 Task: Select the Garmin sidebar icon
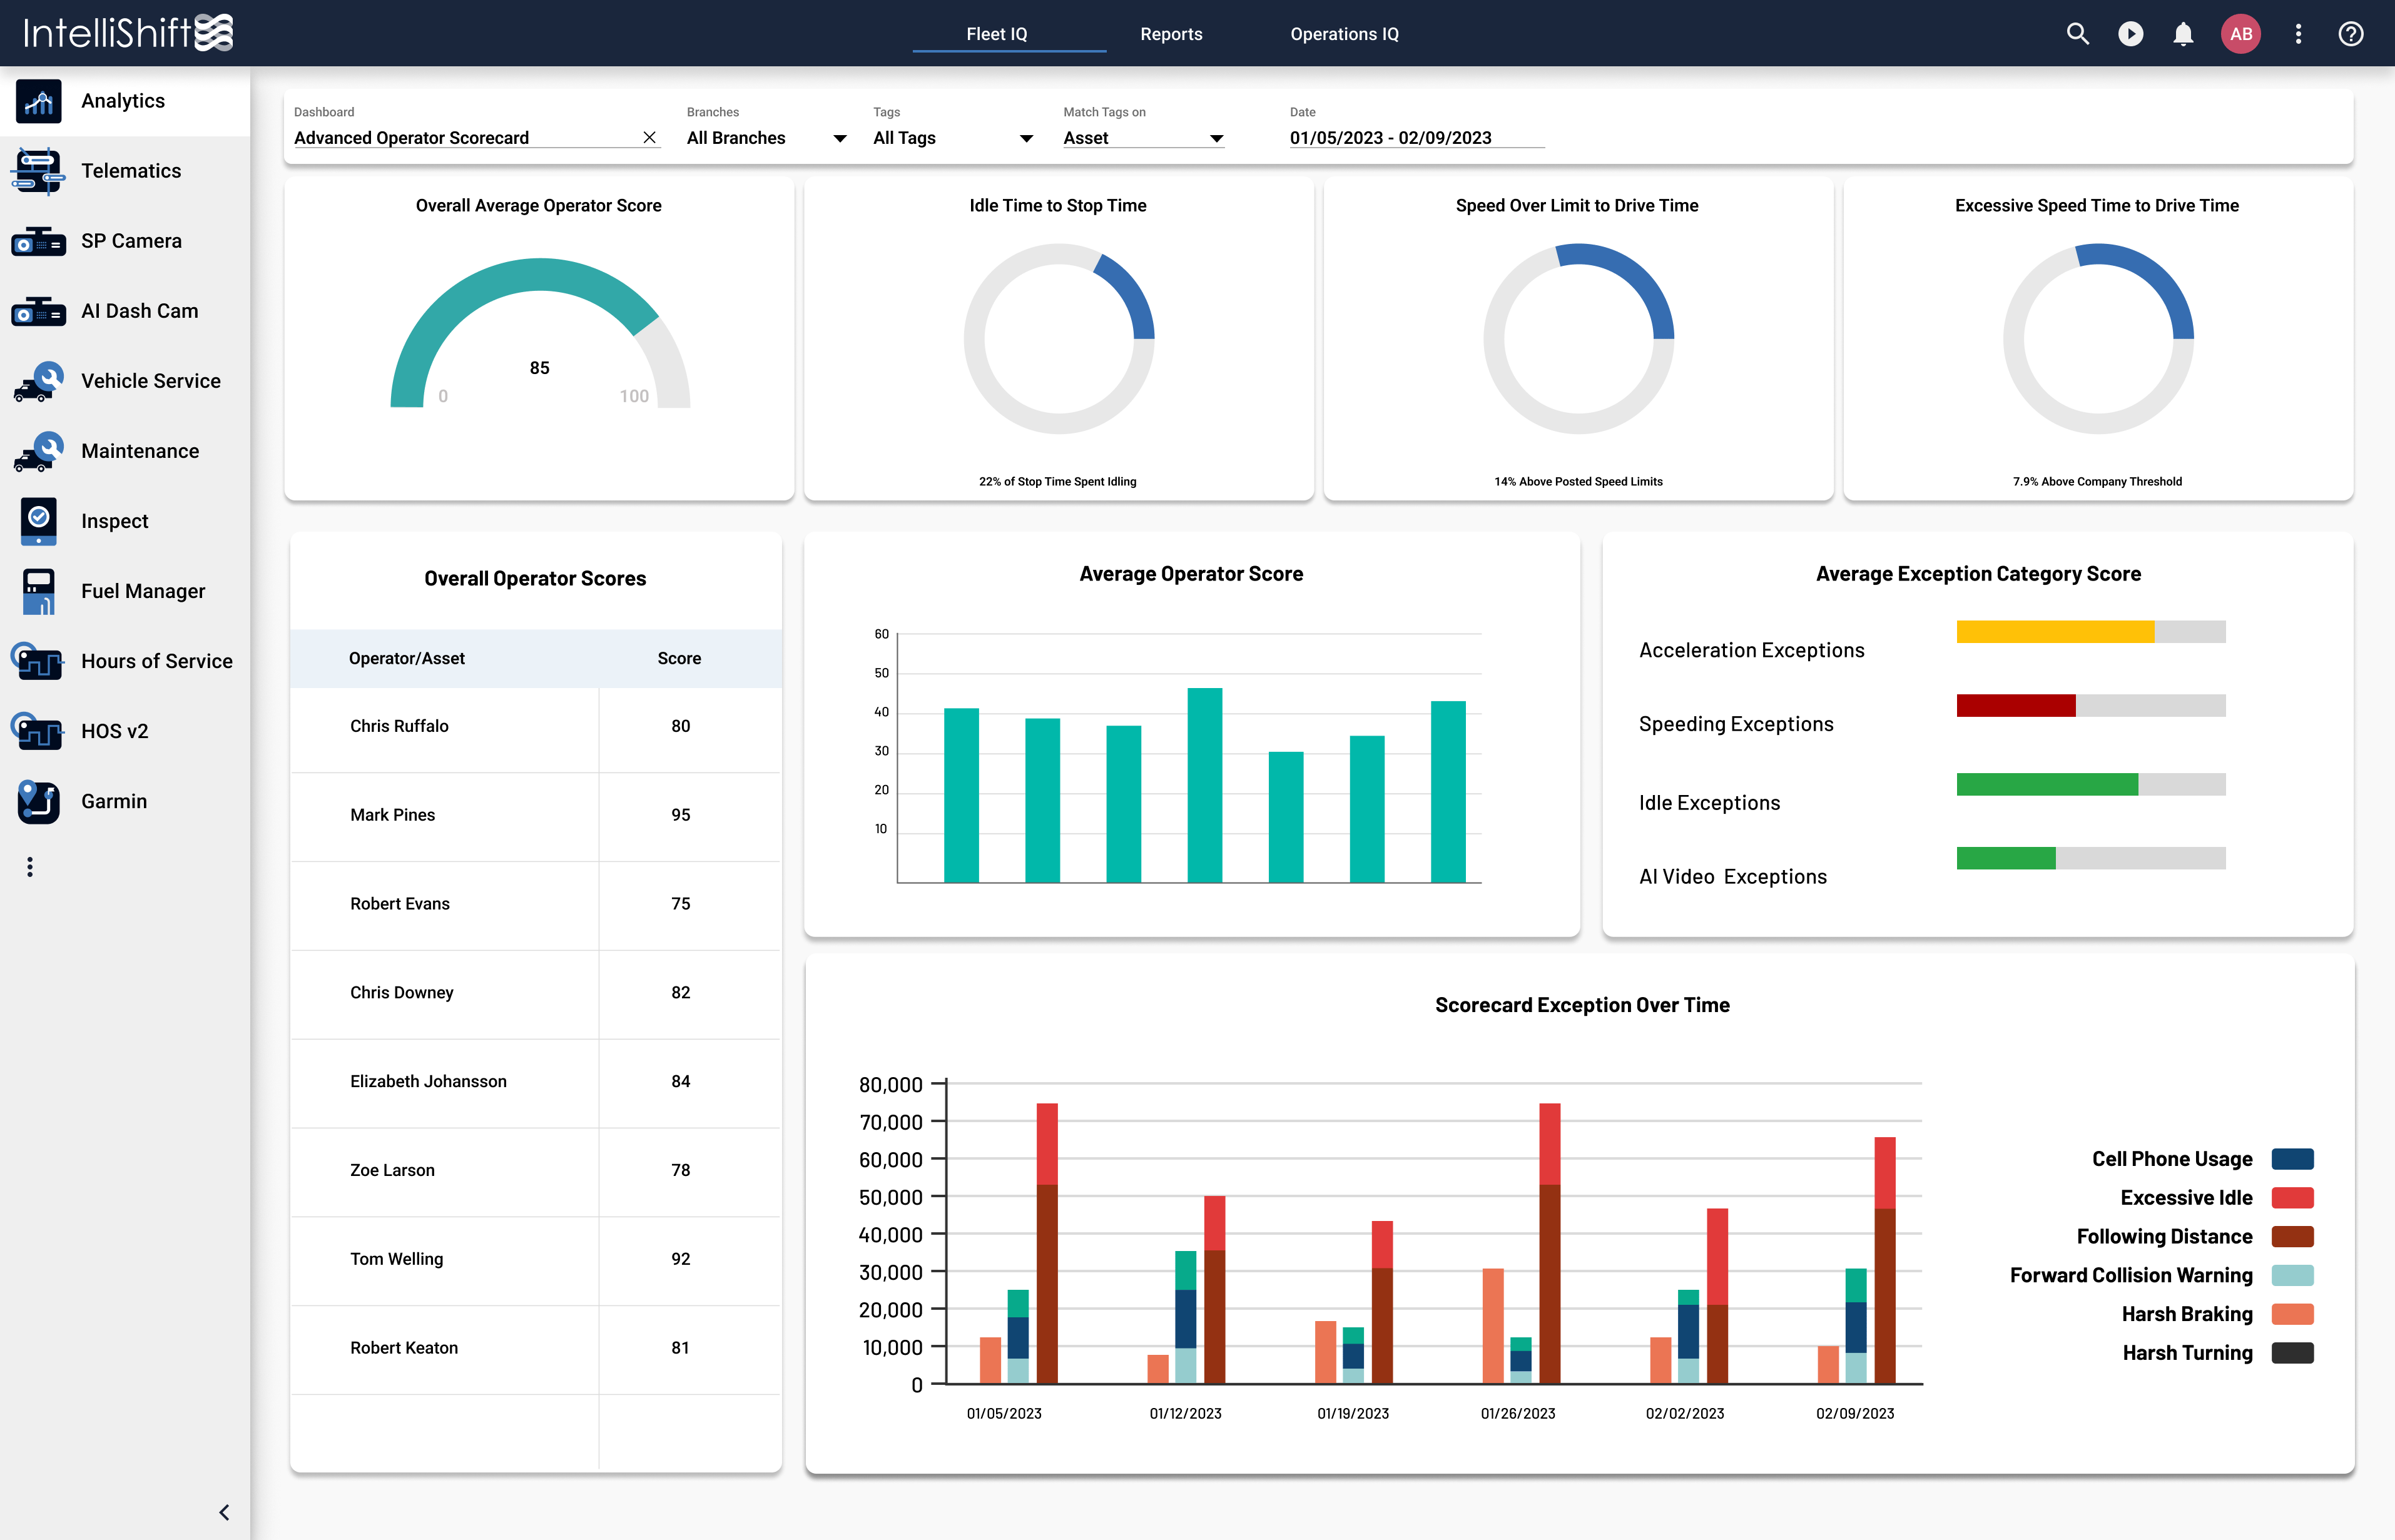coord(38,801)
